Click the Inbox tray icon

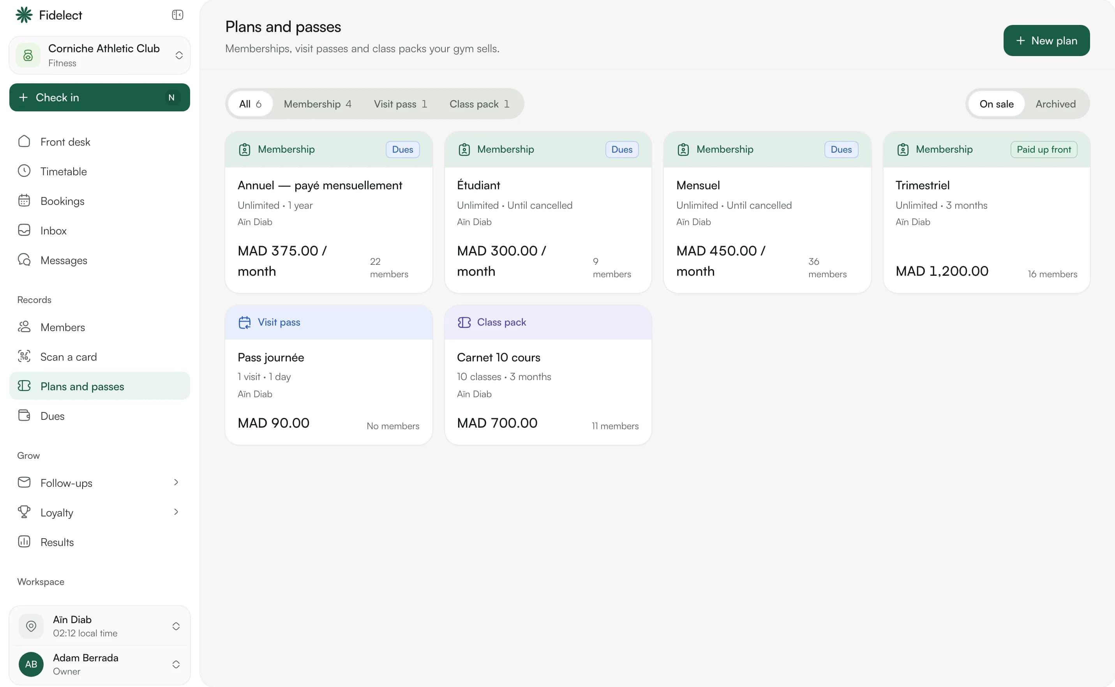[24, 230]
